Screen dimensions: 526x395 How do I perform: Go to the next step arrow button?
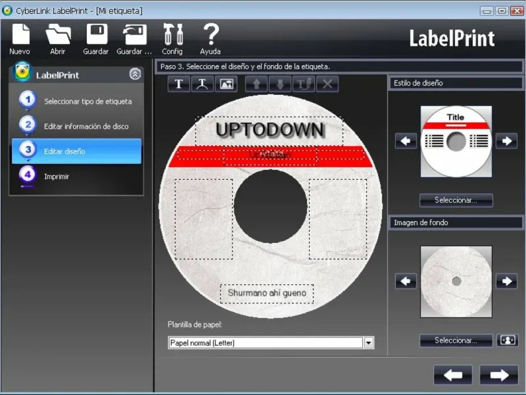click(x=499, y=375)
